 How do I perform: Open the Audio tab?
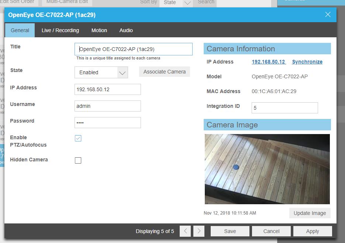126,30
